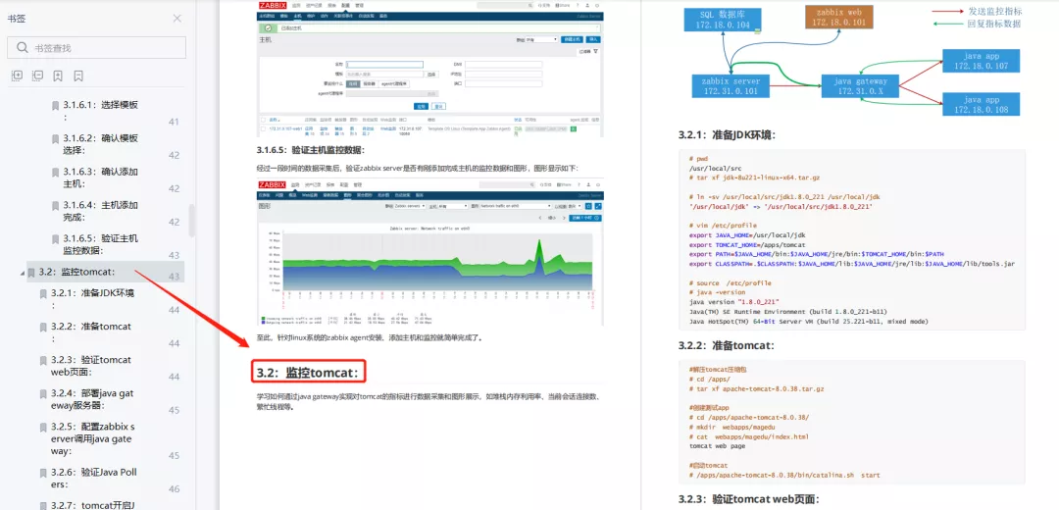The height and width of the screenshot is (510, 1059).
Task: Click the add bookmark icon
Action: click(x=58, y=76)
